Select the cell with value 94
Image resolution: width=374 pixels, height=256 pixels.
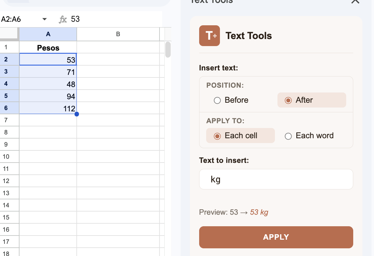[48, 96]
